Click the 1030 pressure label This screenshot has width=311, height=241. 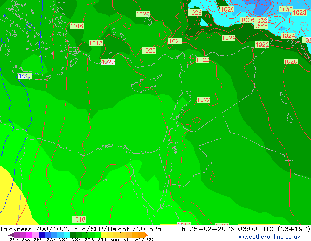click(286, 9)
